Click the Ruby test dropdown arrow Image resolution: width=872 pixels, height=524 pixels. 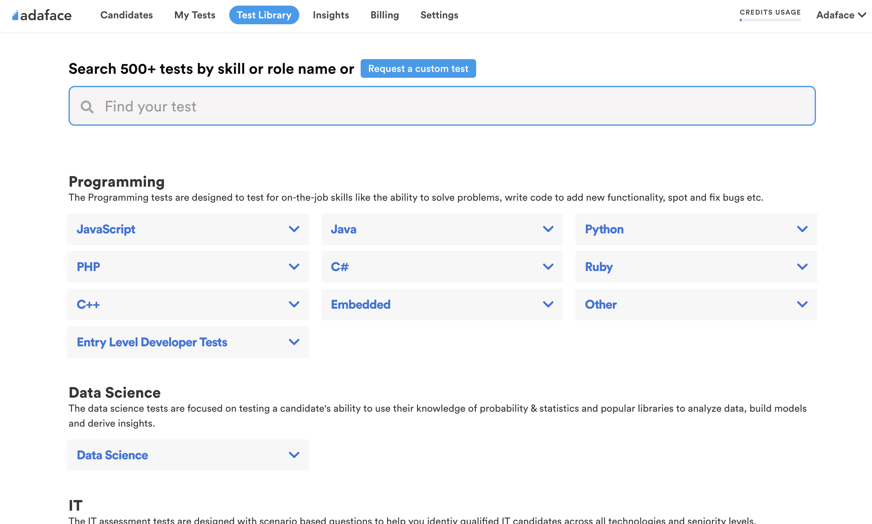[803, 266]
